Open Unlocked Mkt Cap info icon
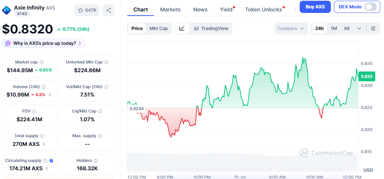The image size is (384, 179). (106, 62)
